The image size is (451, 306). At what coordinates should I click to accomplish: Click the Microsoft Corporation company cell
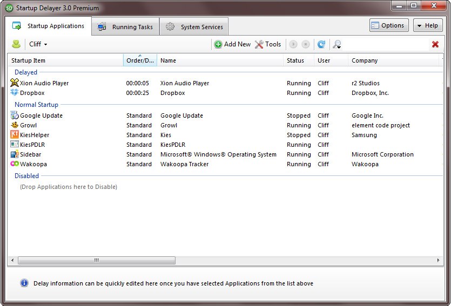(x=382, y=154)
